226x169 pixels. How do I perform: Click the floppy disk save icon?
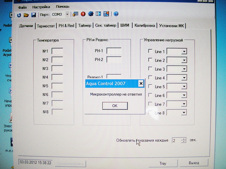click(x=33, y=15)
